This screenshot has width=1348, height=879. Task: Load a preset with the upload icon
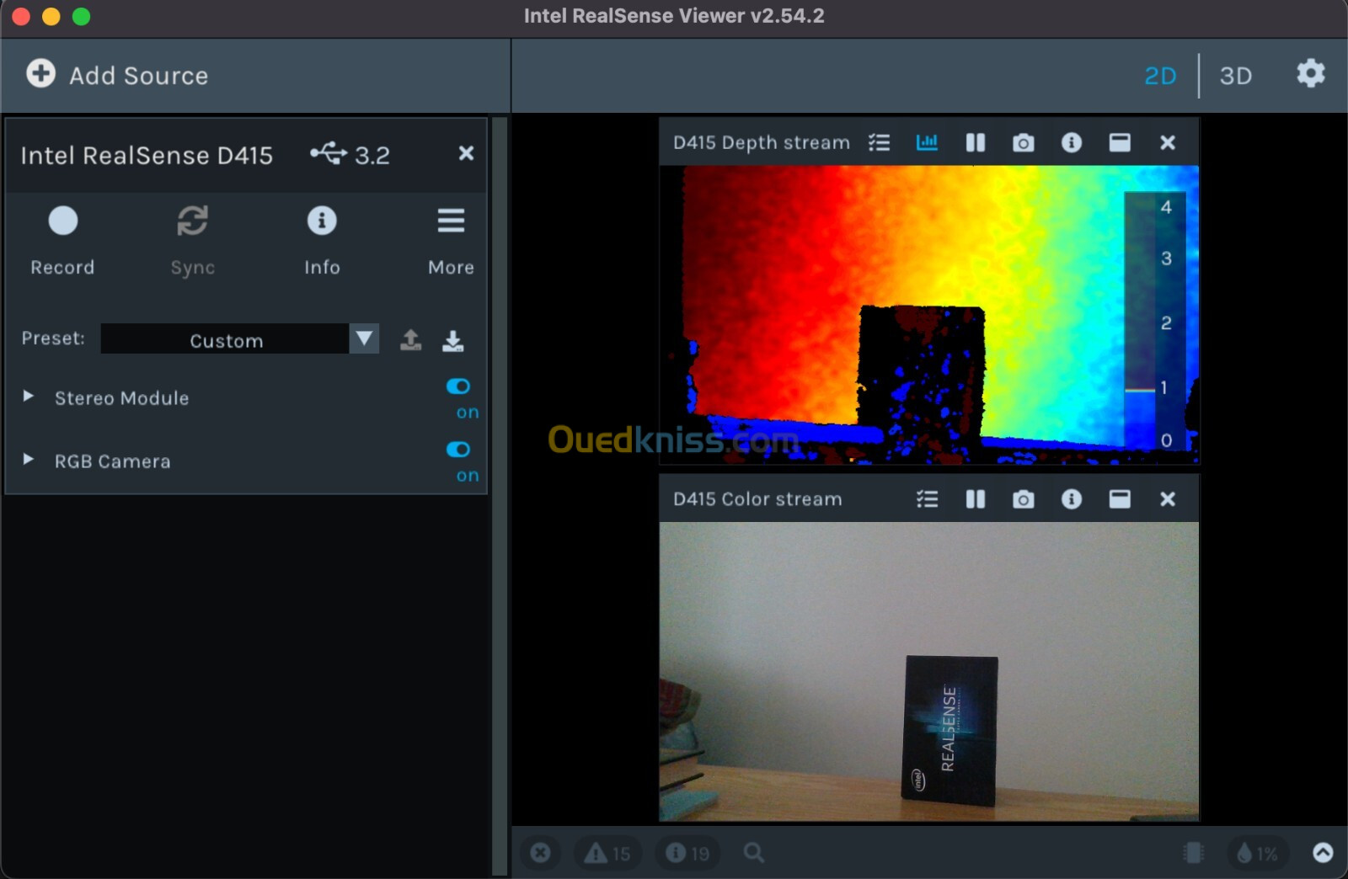point(410,339)
